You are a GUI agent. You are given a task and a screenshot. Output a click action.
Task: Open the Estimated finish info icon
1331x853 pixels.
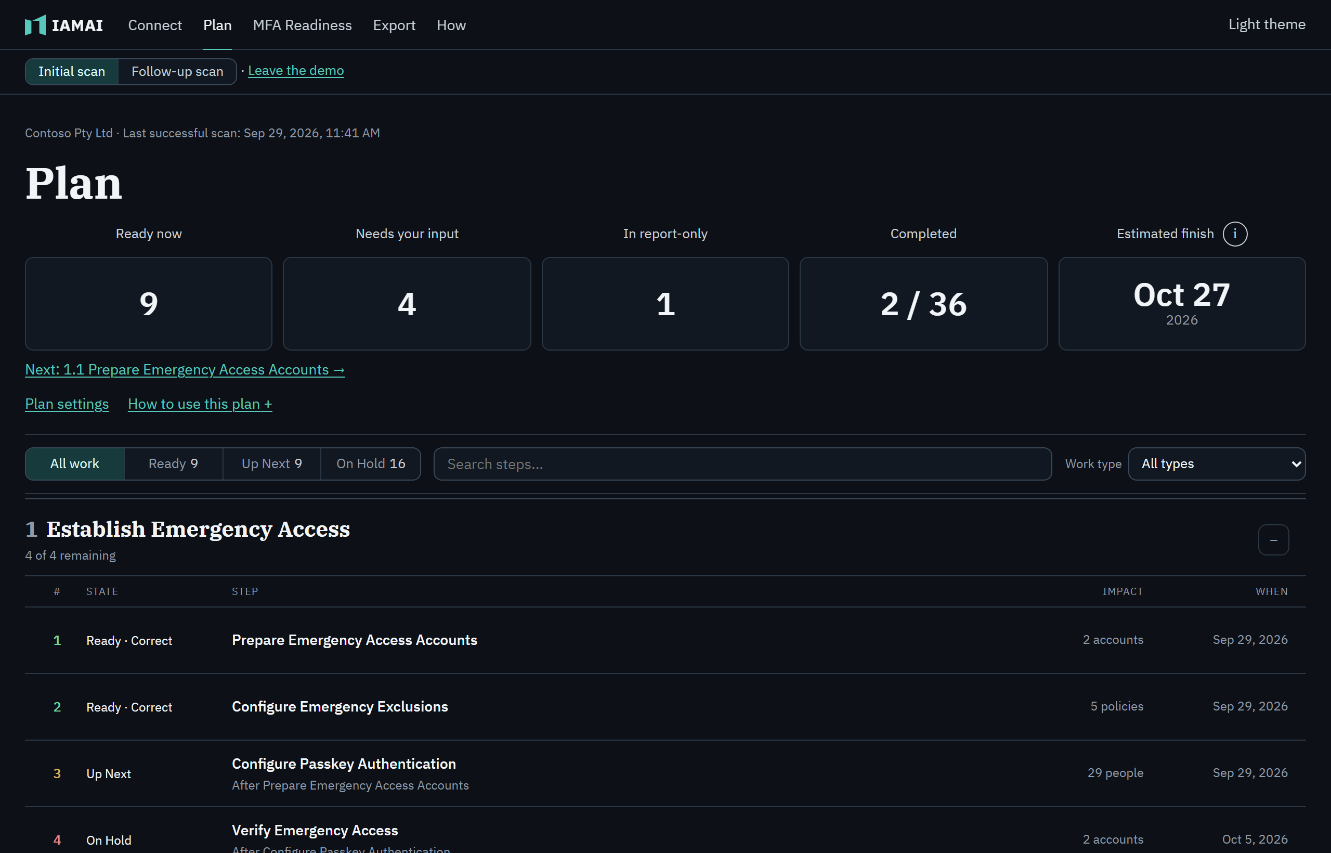coord(1235,234)
